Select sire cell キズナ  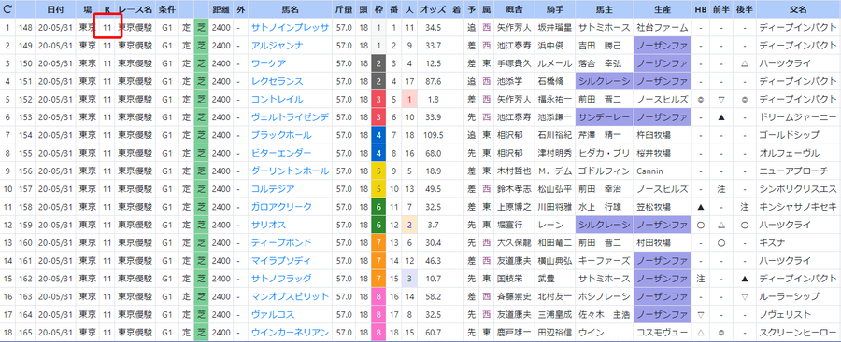pyautogui.click(x=773, y=242)
